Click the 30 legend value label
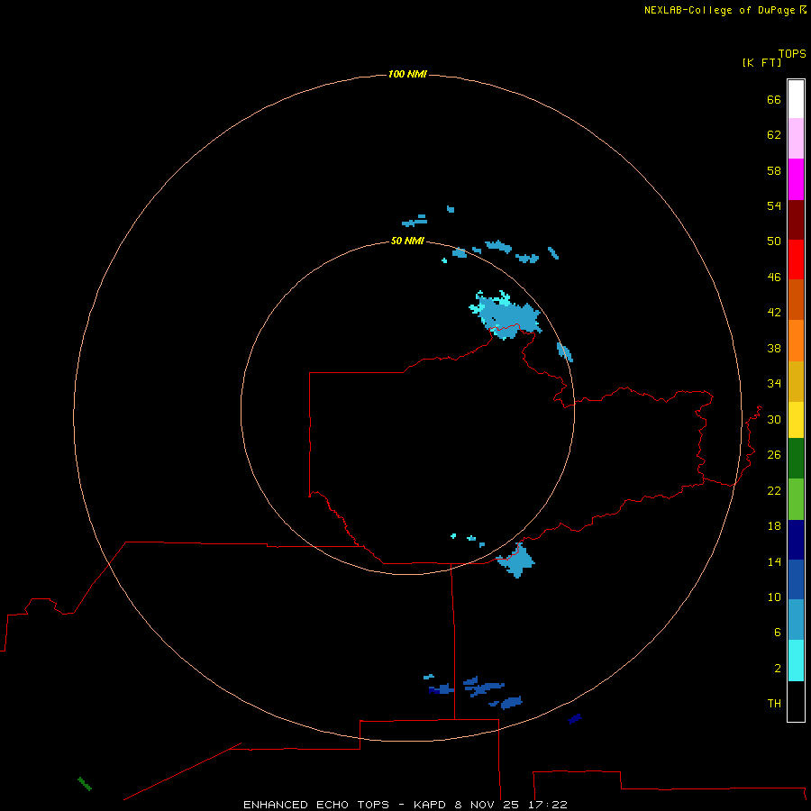This screenshot has width=811, height=811. pos(774,419)
